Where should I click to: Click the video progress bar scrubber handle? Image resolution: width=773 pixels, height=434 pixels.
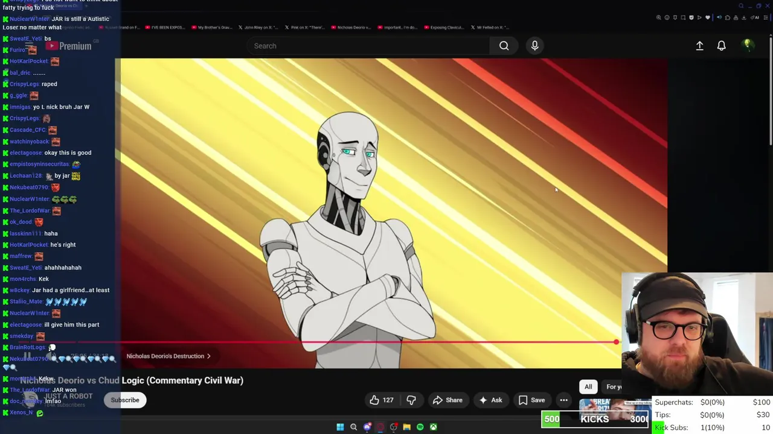(x=616, y=342)
